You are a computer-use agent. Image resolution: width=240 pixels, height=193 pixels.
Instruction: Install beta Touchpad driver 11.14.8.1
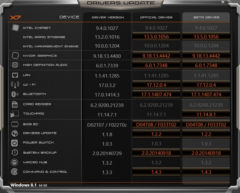(x=206, y=114)
